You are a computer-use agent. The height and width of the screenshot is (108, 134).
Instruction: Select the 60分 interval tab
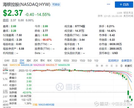(x=66, y=61)
